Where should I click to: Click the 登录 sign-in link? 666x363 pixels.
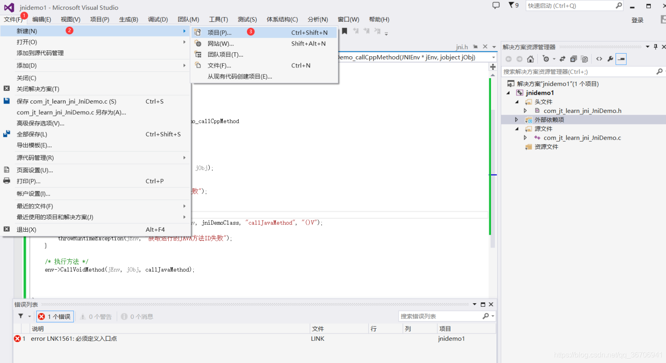[637, 20]
